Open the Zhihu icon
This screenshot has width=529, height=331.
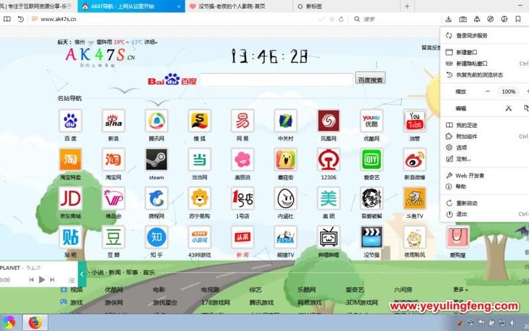tap(157, 237)
